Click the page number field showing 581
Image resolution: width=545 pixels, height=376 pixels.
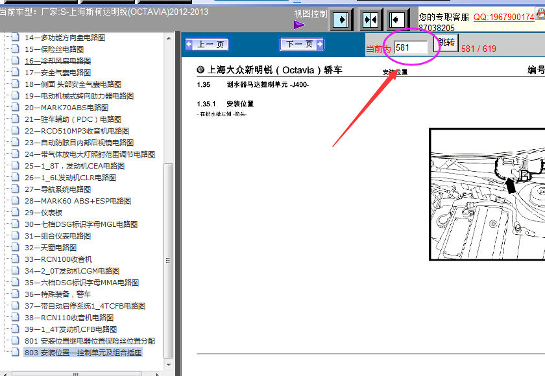point(411,47)
